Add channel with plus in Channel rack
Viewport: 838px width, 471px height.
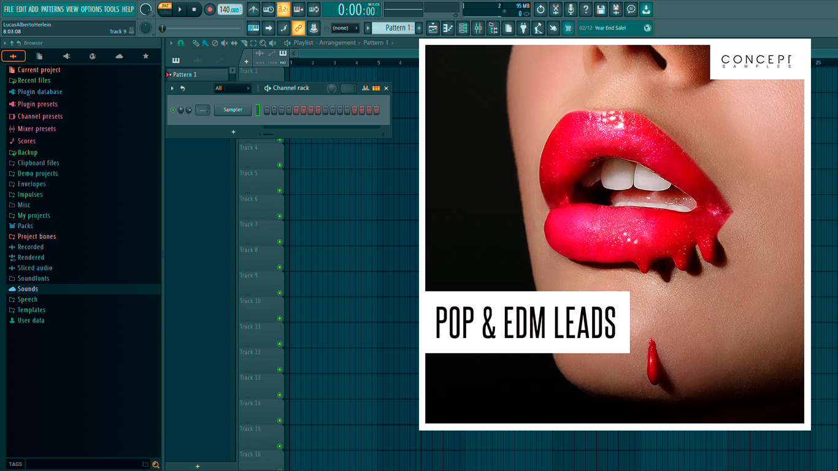233,132
